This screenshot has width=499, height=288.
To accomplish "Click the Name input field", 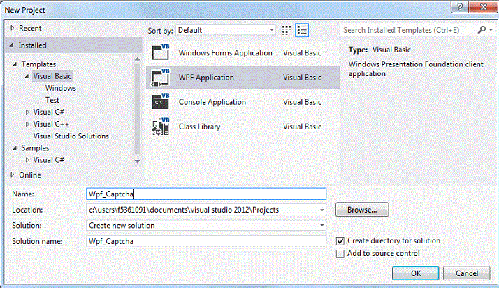I will coord(206,194).
